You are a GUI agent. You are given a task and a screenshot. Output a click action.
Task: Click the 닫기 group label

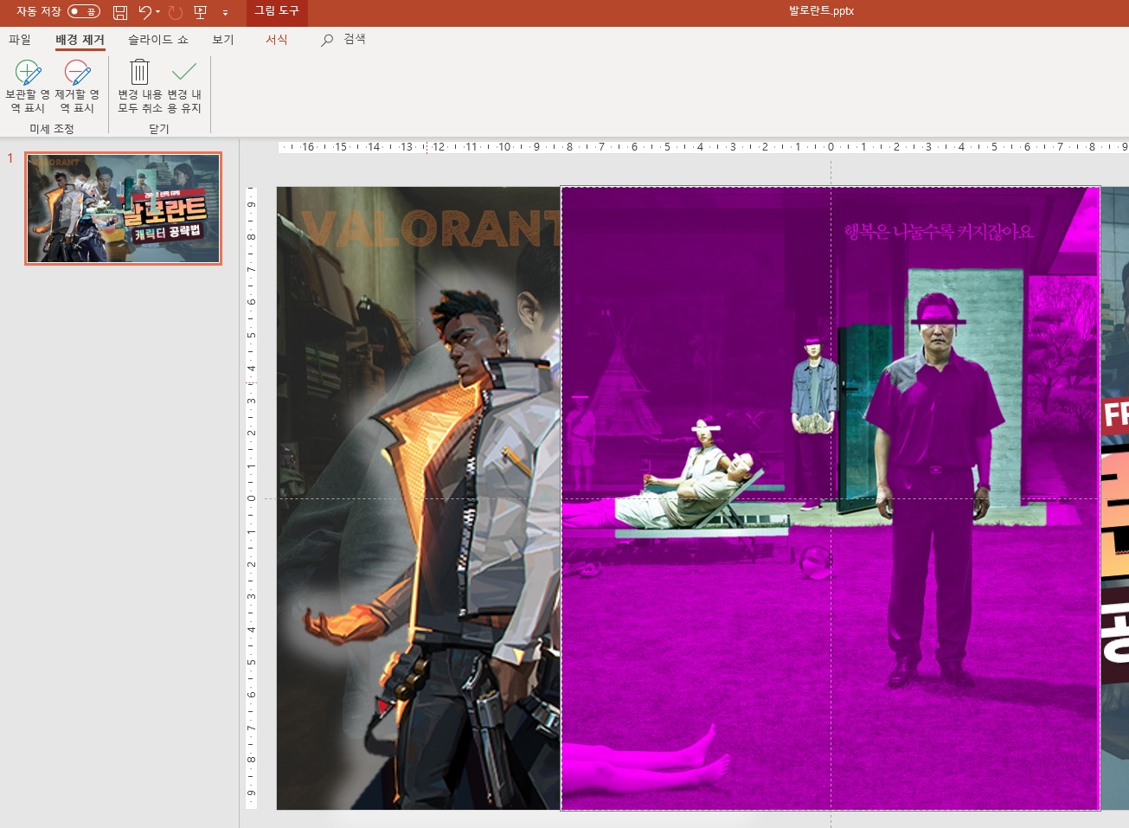(159, 128)
